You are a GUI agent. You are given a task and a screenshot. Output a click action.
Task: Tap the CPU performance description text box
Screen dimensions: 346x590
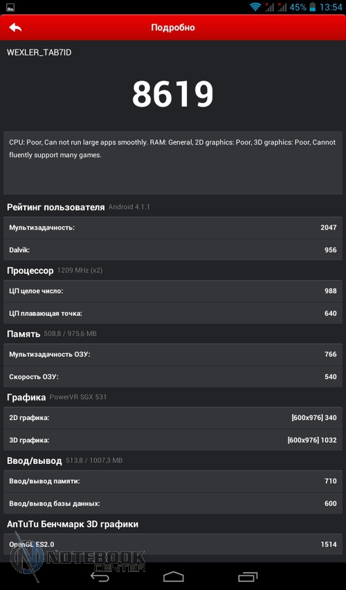click(173, 163)
